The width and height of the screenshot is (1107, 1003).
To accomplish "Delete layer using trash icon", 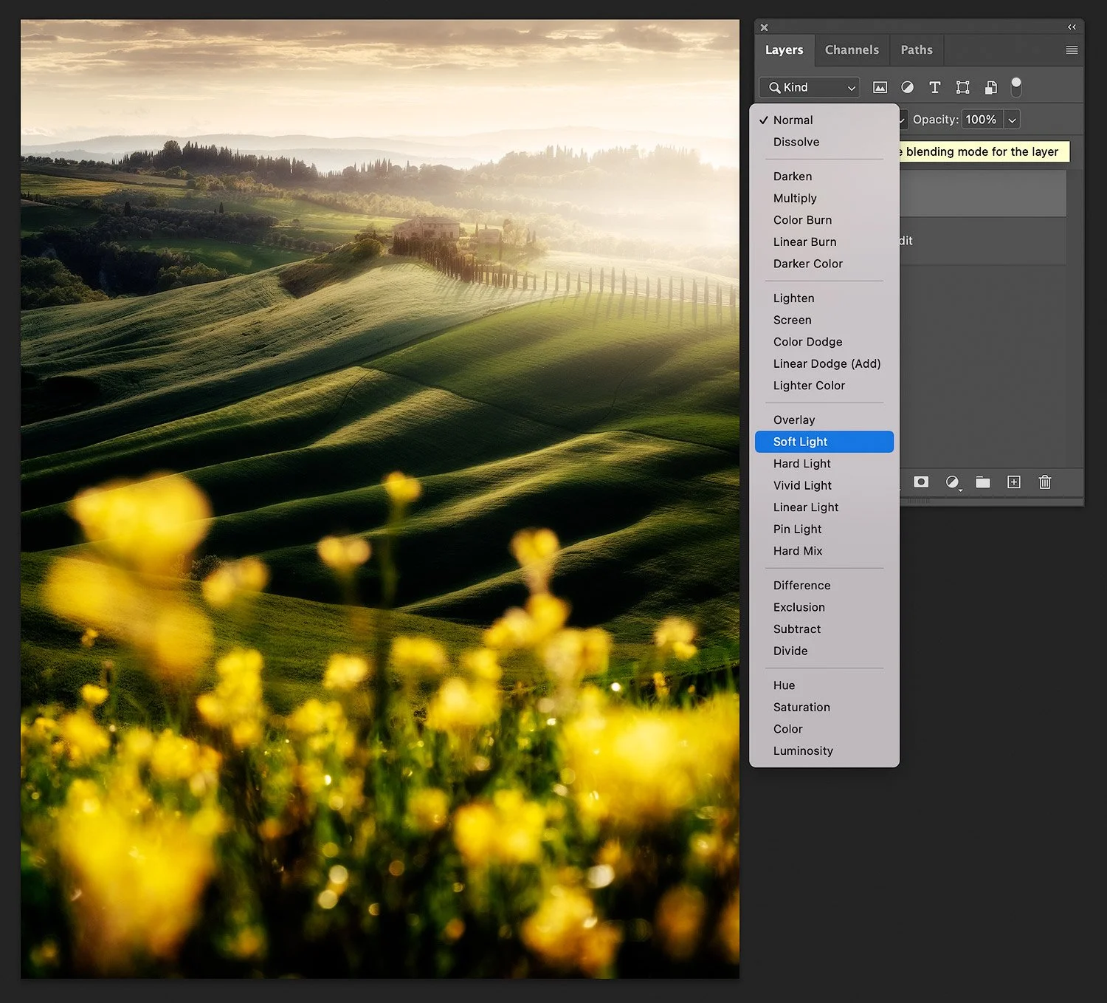I will (1044, 482).
